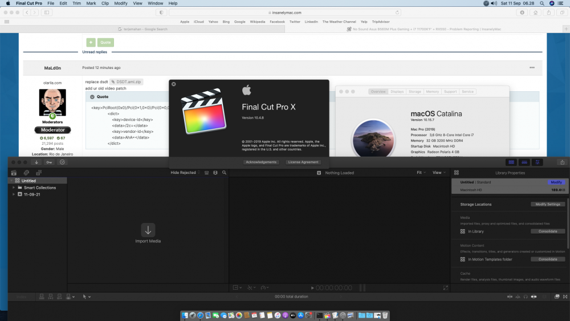Open the viewer Fit zoom dropdown
Viewport: 570px width, 321px height.
point(421,173)
